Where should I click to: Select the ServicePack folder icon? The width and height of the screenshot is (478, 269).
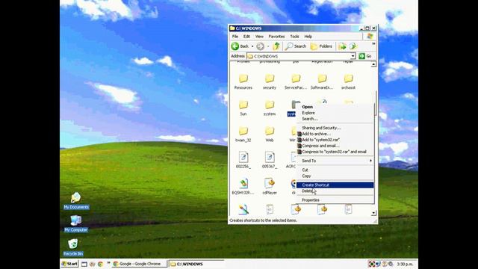pyautogui.click(x=296, y=78)
